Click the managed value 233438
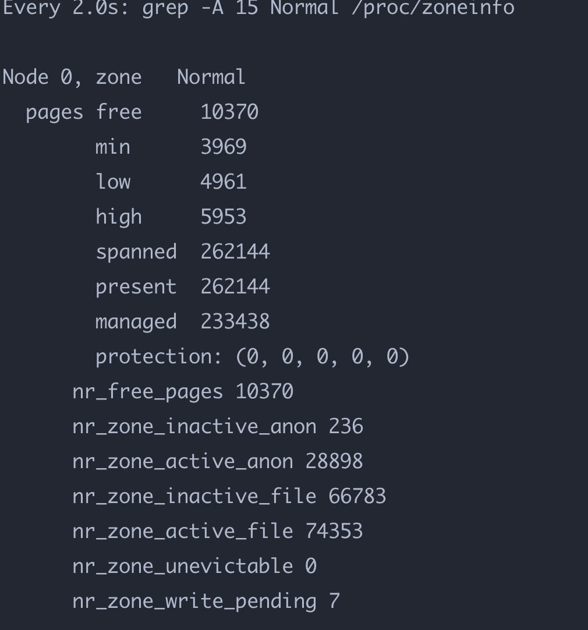 pyautogui.click(x=235, y=321)
